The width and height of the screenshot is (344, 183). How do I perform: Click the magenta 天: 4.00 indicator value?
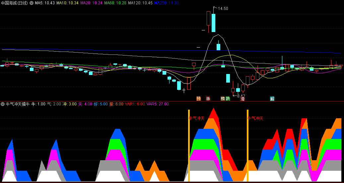(x=85, y=104)
